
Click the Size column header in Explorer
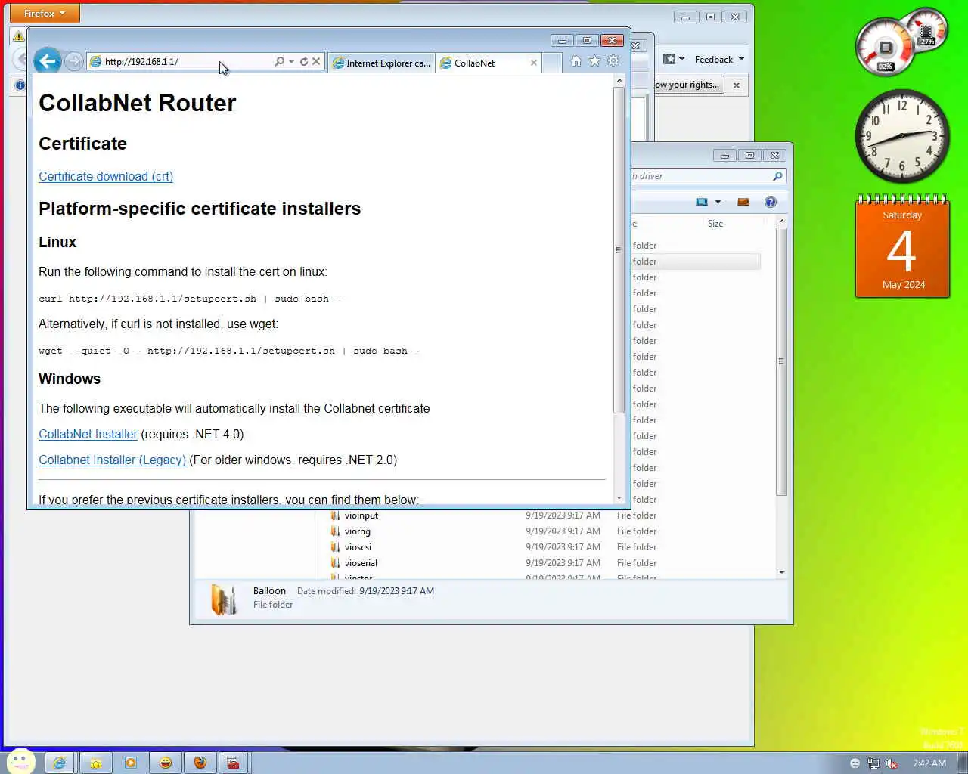click(715, 224)
